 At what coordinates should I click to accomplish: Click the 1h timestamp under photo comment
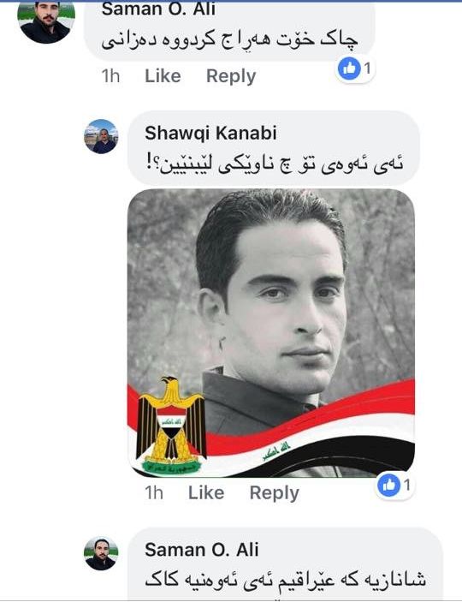pos(154,493)
